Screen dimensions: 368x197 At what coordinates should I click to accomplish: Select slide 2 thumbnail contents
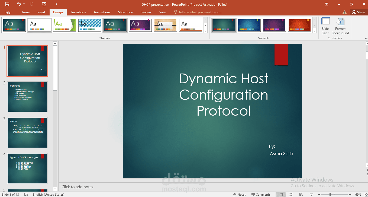pyautogui.click(x=27, y=97)
